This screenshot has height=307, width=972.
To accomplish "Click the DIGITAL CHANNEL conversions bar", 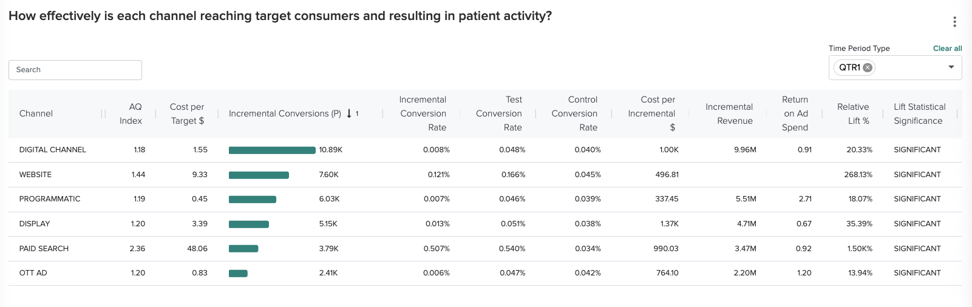I will click(272, 150).
